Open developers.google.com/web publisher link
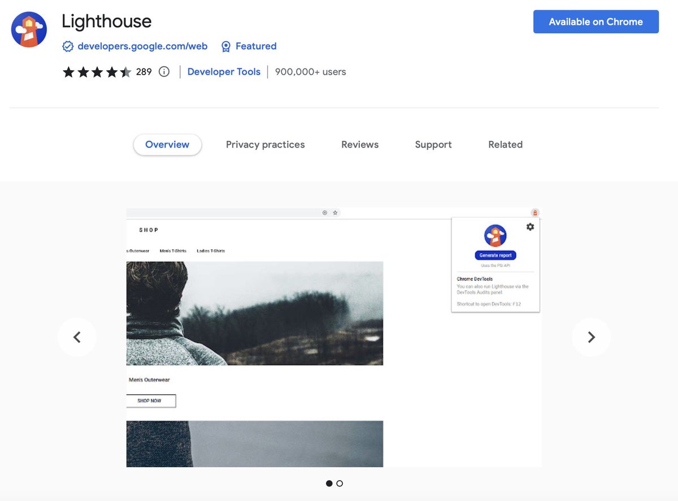Viewport: 678px width, 501px height. 142,46
